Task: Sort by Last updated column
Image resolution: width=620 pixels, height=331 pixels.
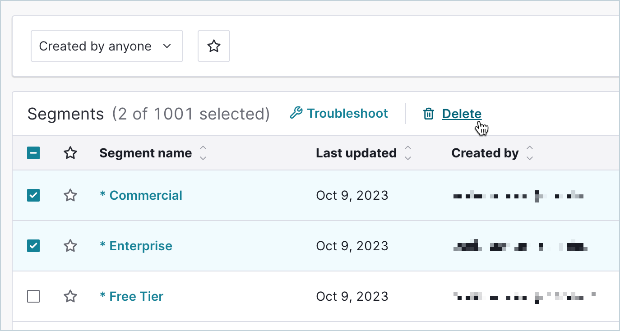Action: pos(408,153)
